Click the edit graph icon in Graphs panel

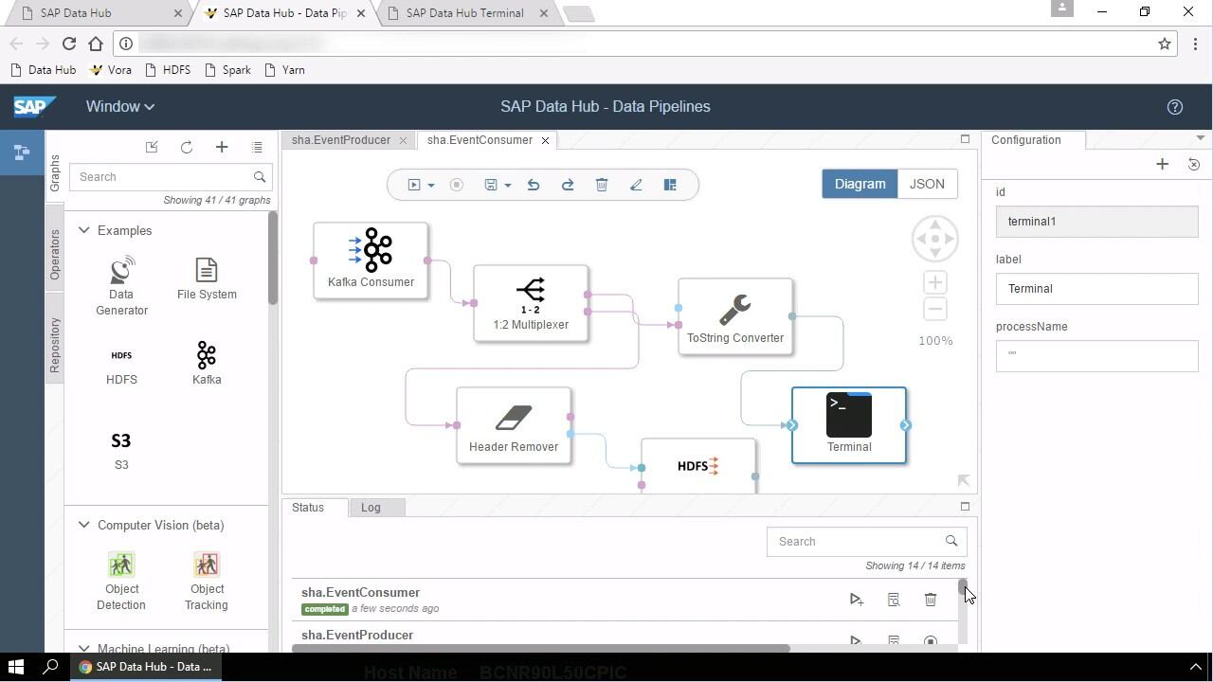pyautogui.click(x=152, y=147)
